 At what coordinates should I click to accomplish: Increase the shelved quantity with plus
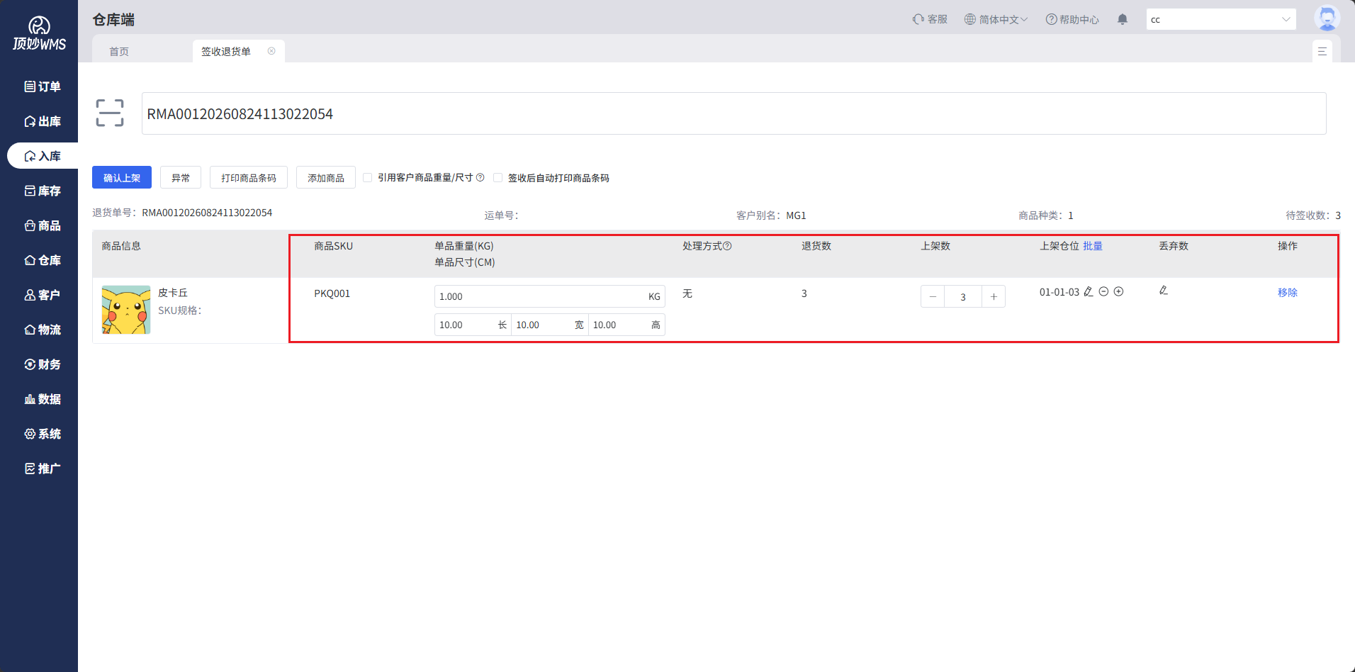pos(994,296)
